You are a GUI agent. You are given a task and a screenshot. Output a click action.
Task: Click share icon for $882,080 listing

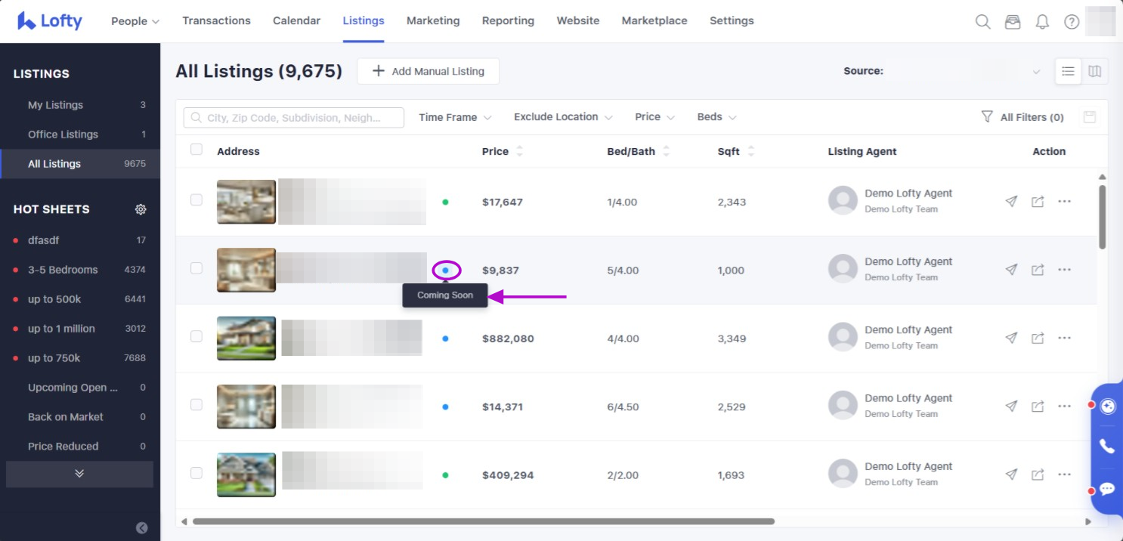pos(1038,338)
